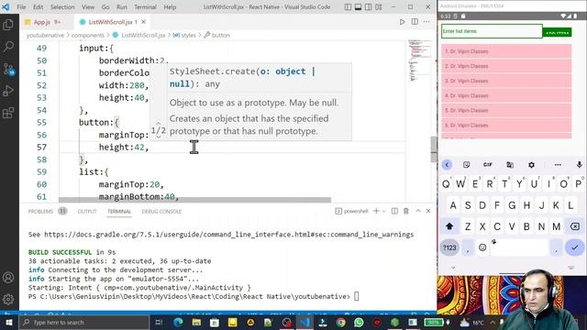Tap the keyboard emoji key
587x330 pixels.
482,247
